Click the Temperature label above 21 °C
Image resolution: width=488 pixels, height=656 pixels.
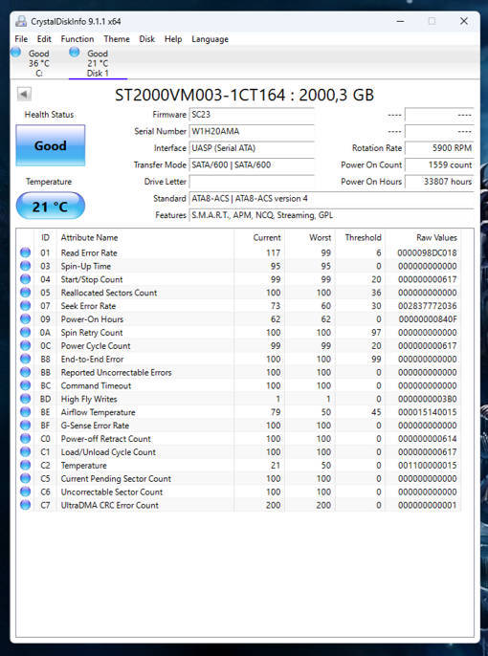pyautogui.click(x=49, y=182)
